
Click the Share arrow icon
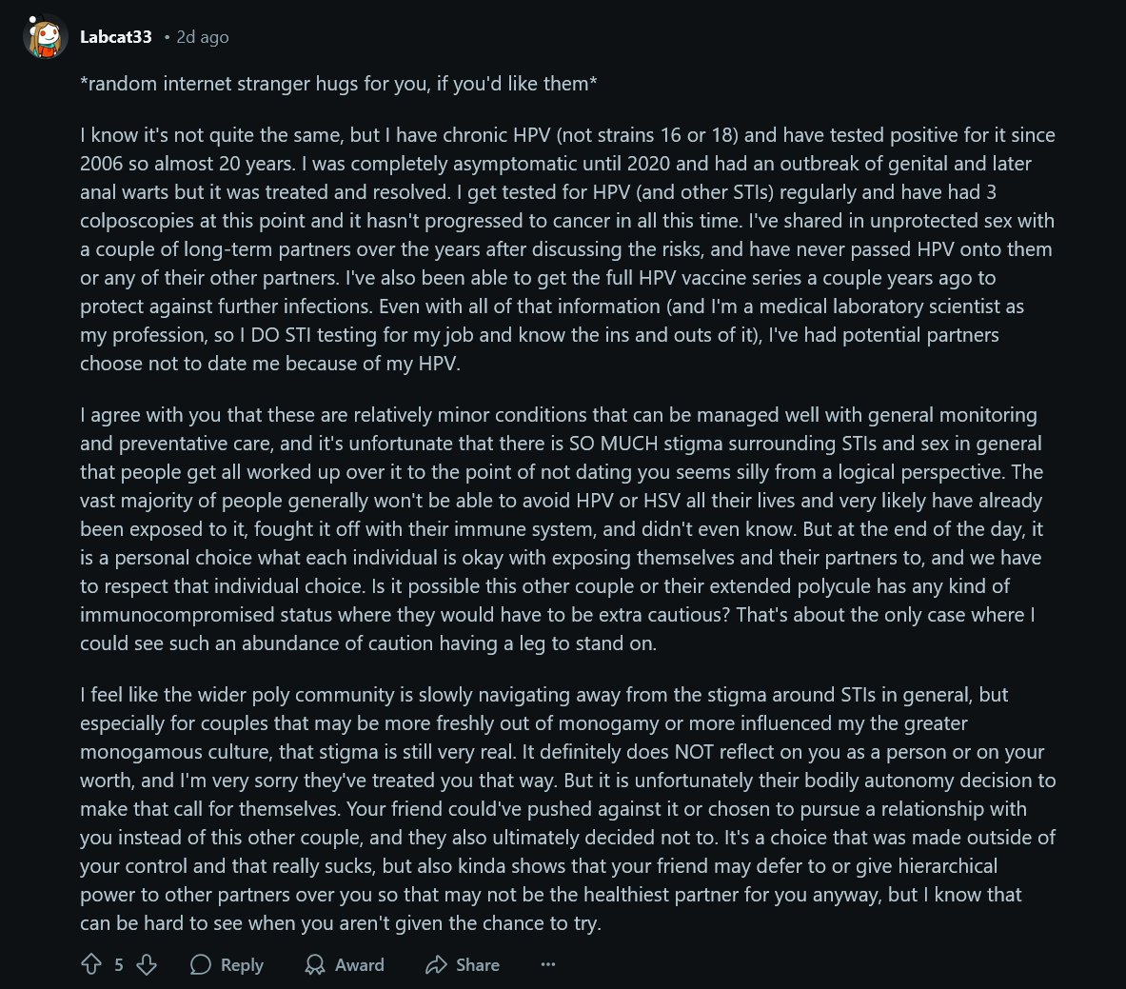436,964
